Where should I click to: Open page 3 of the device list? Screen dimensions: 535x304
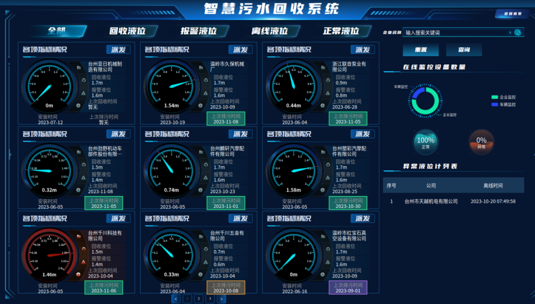point(210,299)
